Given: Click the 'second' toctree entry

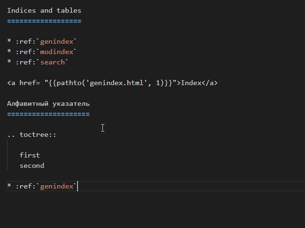Looking at the screenshot, I should pyautogui.click(x=32, y=165).
